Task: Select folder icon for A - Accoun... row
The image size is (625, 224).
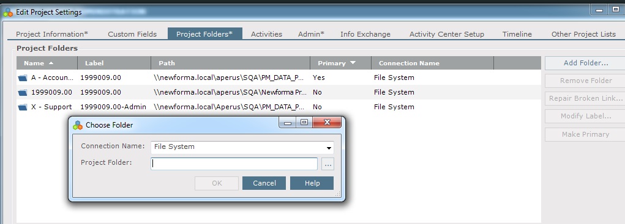Action: tap(23, 78)
